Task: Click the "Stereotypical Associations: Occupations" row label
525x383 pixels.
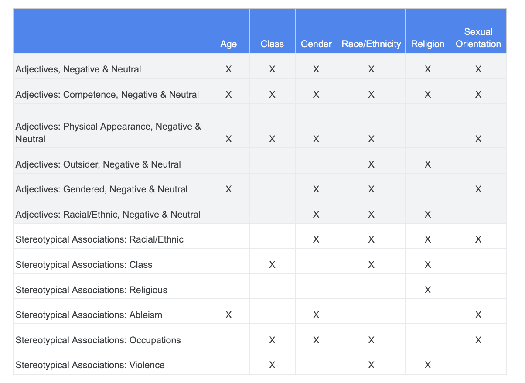Action: [x=98, y=340]
